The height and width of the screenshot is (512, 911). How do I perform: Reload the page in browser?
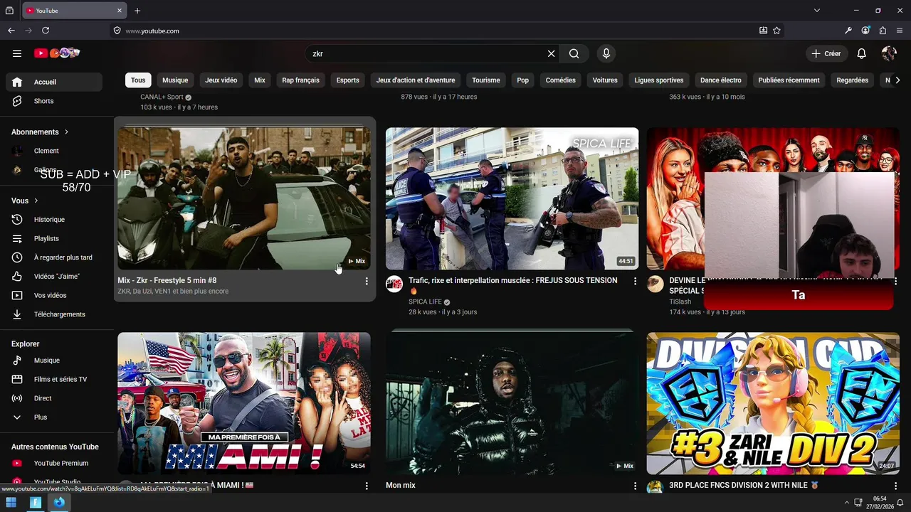point(46,31)
